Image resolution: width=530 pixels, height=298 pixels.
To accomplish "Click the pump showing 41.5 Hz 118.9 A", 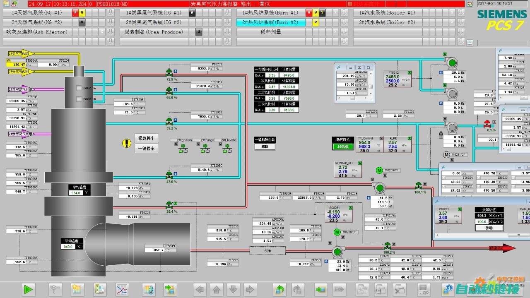I will 379,189.
